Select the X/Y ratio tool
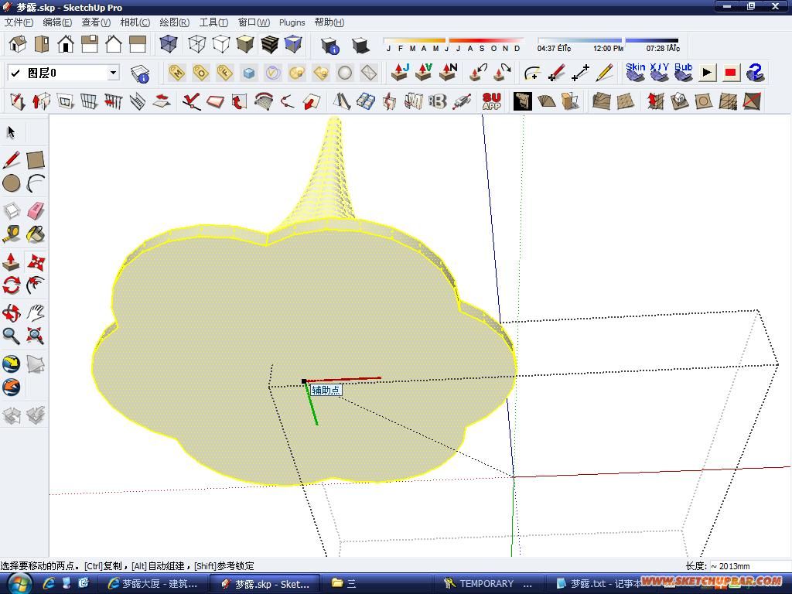 click(660, 72)
